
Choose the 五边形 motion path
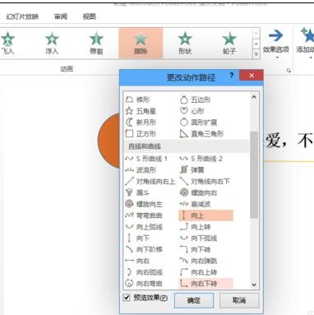pos(195,100)
